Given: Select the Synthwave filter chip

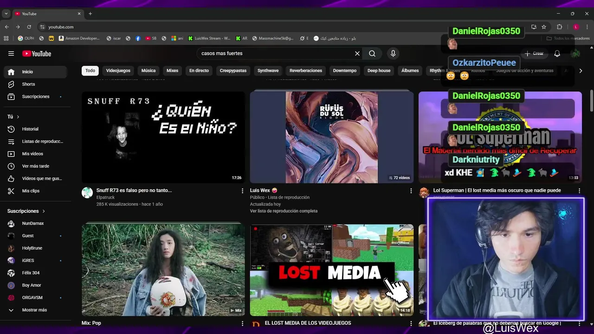Looking at the screenshot, I should pos(268,71).
